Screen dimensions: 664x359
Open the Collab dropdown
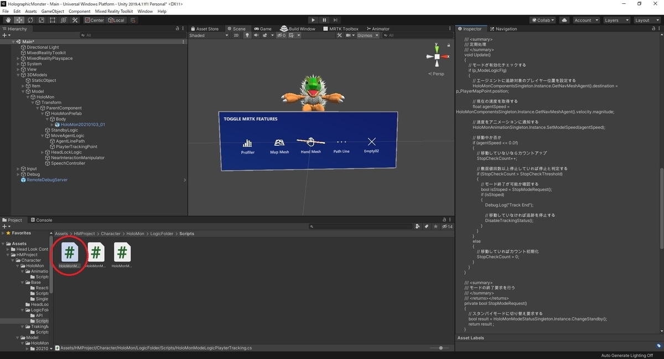pyautogui.click(x=543, y=20)
